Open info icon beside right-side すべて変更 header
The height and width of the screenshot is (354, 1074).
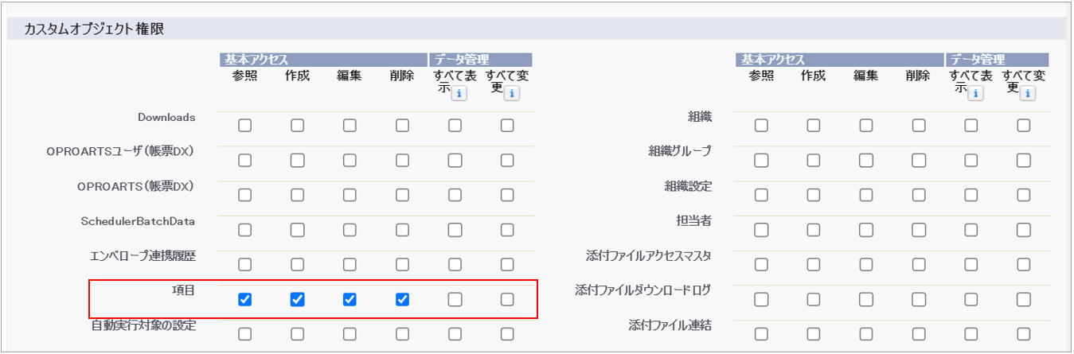tap(1028, 94)
